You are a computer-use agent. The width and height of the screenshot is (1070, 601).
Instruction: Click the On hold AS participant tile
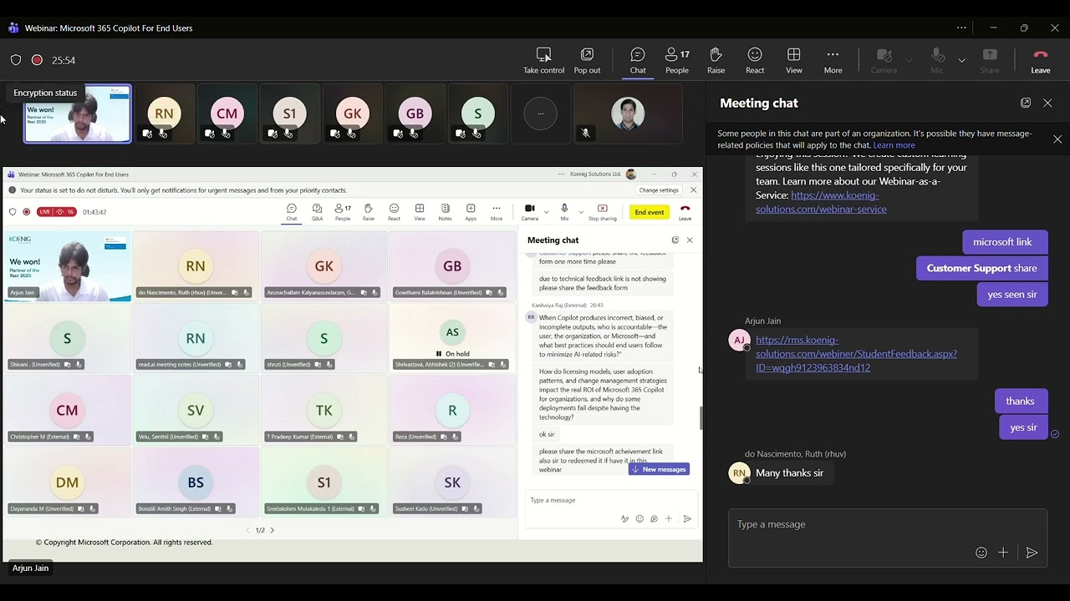coord(452,337)
